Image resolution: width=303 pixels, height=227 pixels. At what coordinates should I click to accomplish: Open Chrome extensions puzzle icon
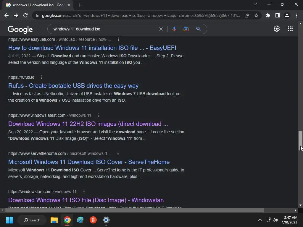point(268,15)
